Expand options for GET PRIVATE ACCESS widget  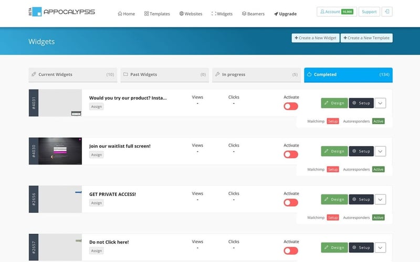[x=380, y=200]
